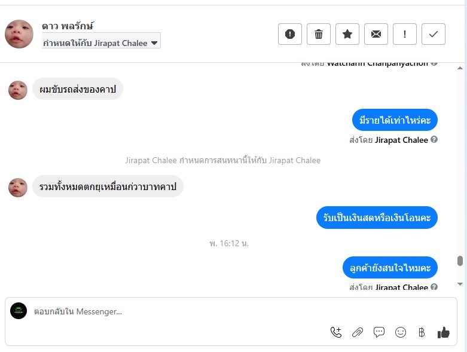Click the message bubble asking about cash or transfer
The image size is (467, 352).
pyautogui.click(x=377, y=218)
